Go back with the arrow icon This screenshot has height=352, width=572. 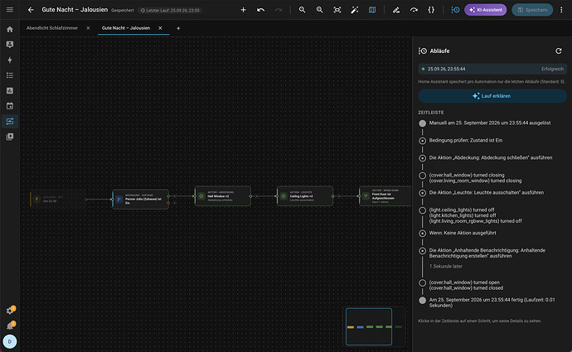(x=31, y=10)
